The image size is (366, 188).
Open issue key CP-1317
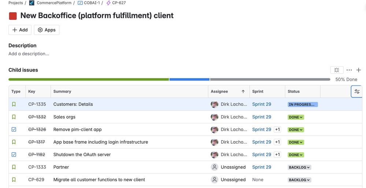coord(36,142)
